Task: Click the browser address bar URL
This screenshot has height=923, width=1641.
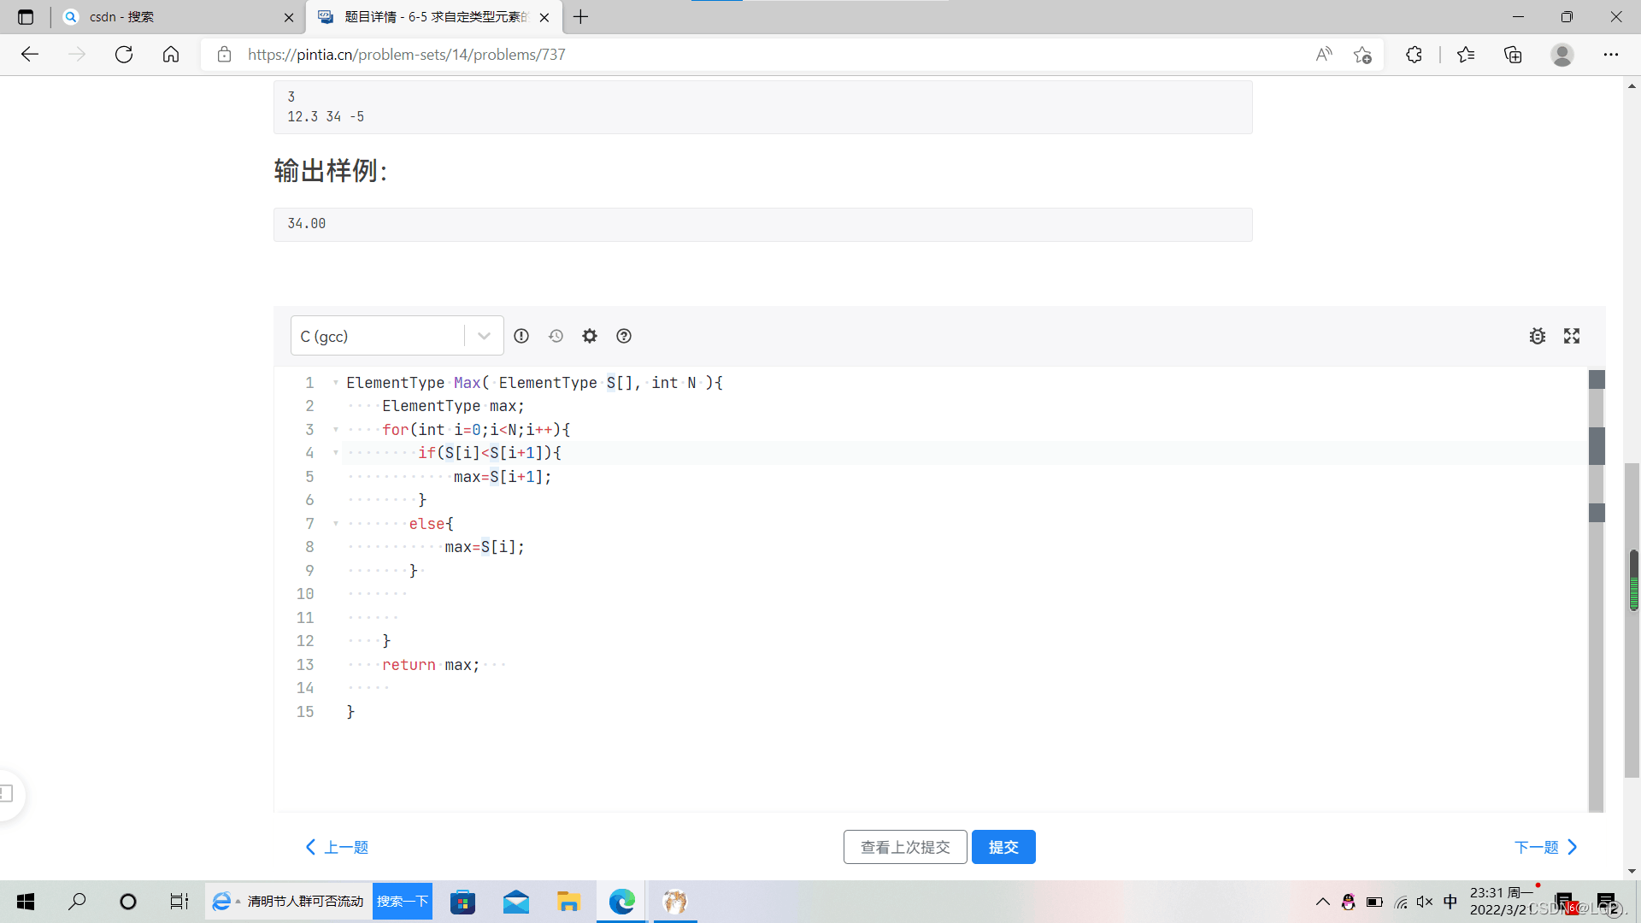Action: (407, 54)
